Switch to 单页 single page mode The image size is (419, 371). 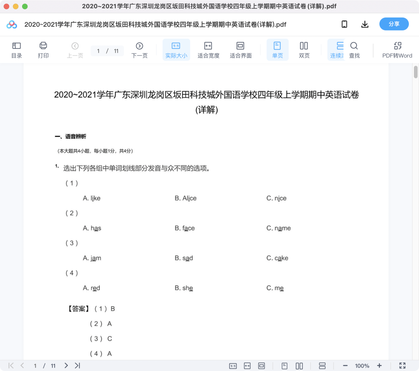pyautogui.click(x=277, y=50)
